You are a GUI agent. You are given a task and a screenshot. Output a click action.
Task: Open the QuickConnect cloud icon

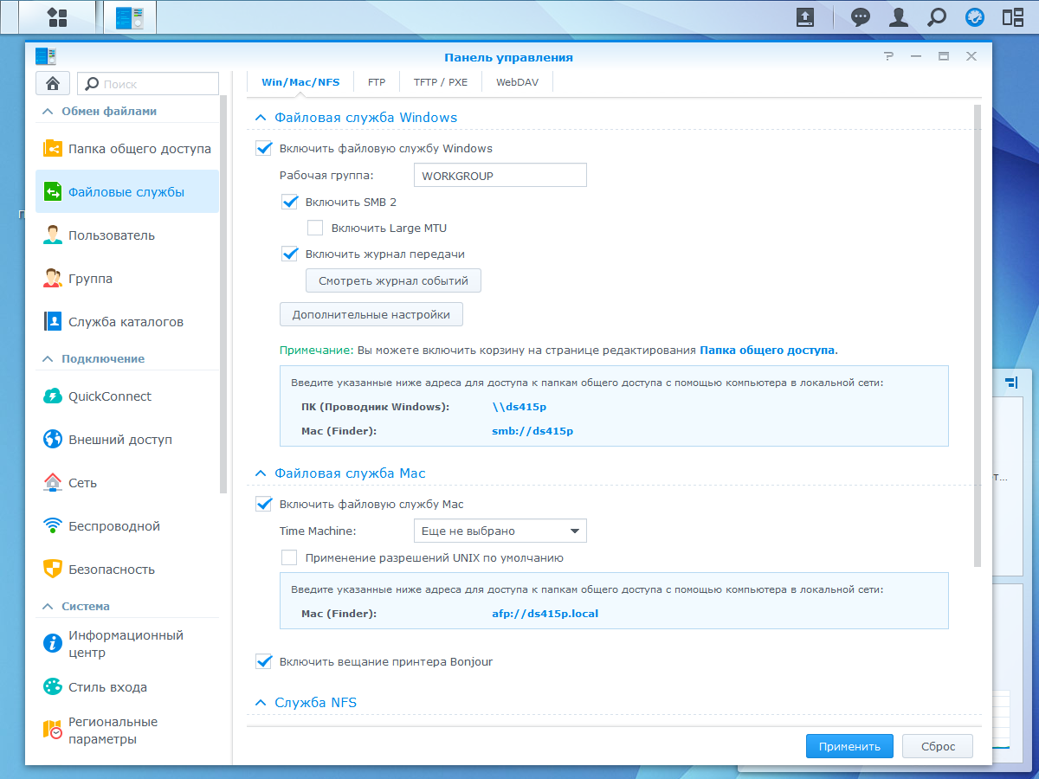53,396
